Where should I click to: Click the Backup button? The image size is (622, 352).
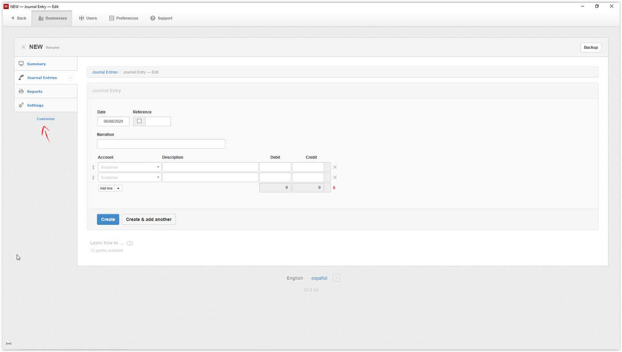coord(591,48)
